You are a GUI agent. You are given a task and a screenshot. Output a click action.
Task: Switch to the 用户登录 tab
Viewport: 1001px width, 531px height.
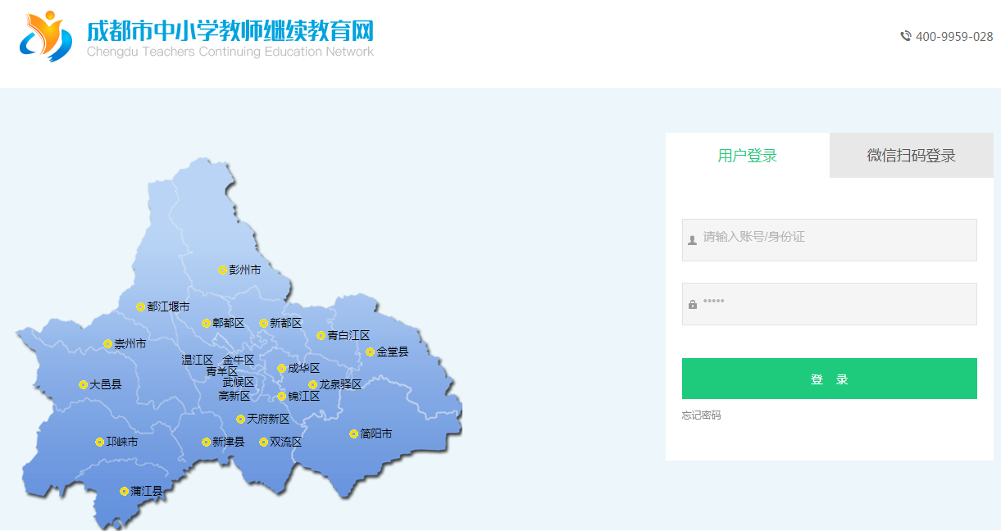(748, 156)
